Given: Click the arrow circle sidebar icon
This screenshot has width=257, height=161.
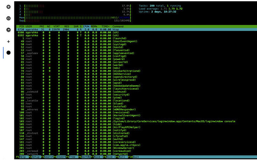Looking at the screenshot, I should click(x=8, y=30).
